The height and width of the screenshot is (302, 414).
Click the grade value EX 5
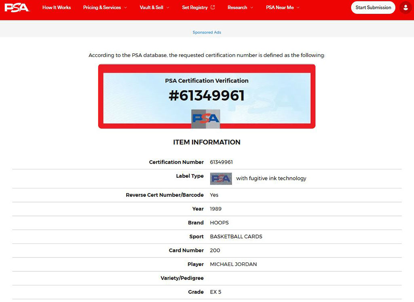pos(215,292)
